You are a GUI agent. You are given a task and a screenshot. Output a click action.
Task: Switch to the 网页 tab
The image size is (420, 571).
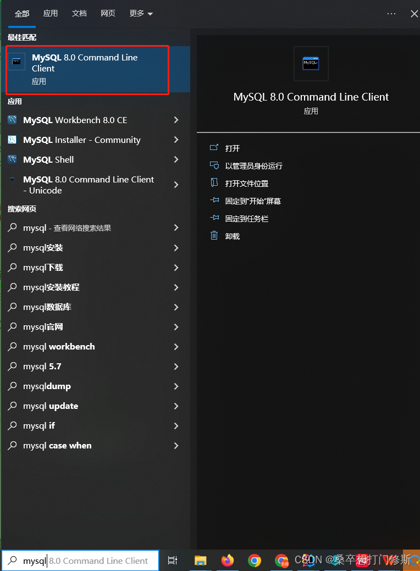108,14
